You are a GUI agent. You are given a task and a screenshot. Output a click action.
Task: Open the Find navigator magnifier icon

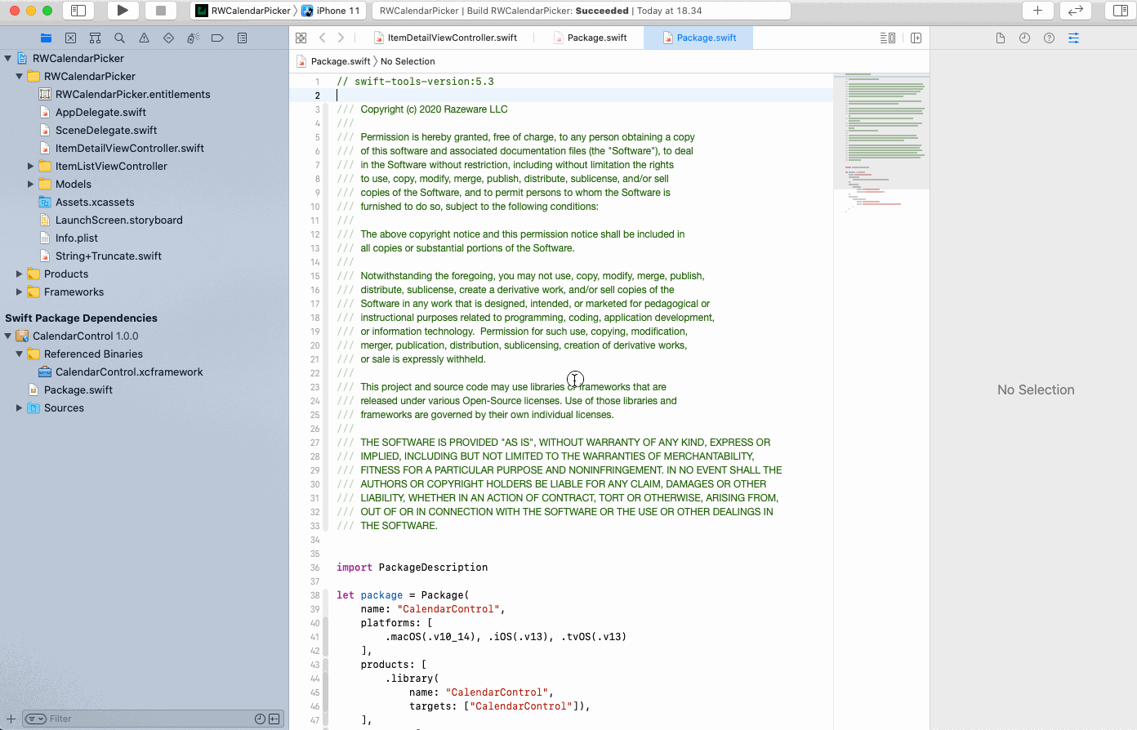click(x=119, y=38)
